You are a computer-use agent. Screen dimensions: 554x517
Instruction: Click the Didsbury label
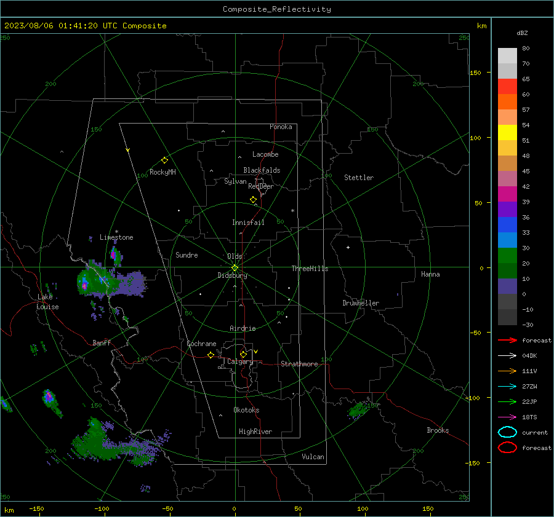[233, 275]
